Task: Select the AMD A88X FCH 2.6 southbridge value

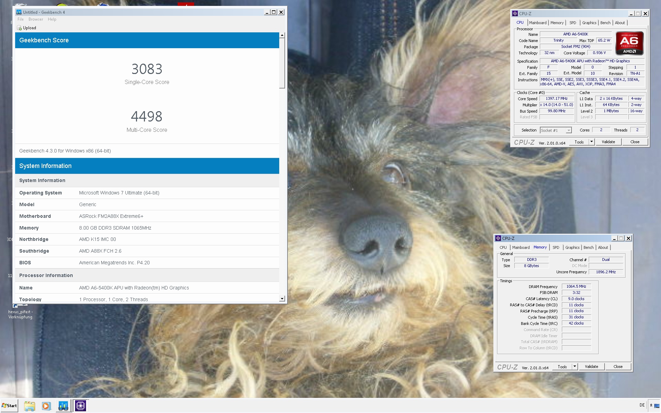Action: pos(100,251)
